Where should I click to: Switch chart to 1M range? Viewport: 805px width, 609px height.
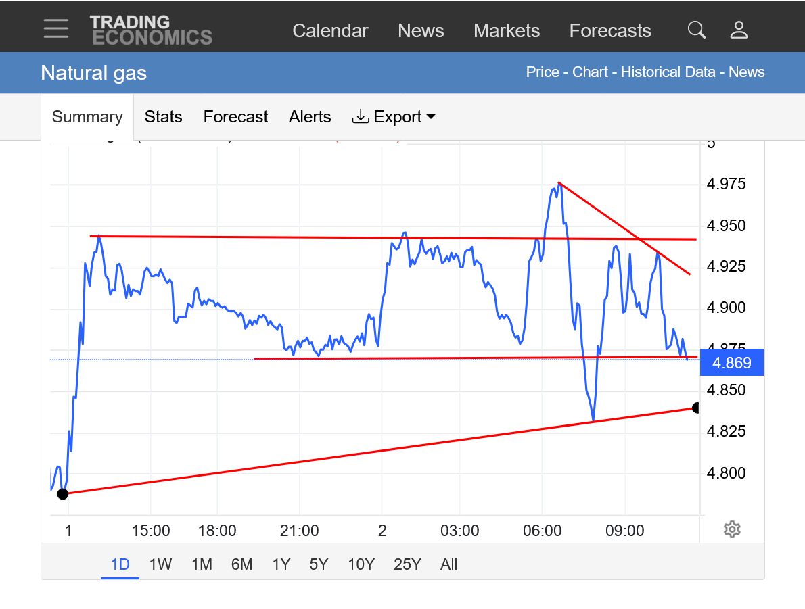click(x=202, y=564)
